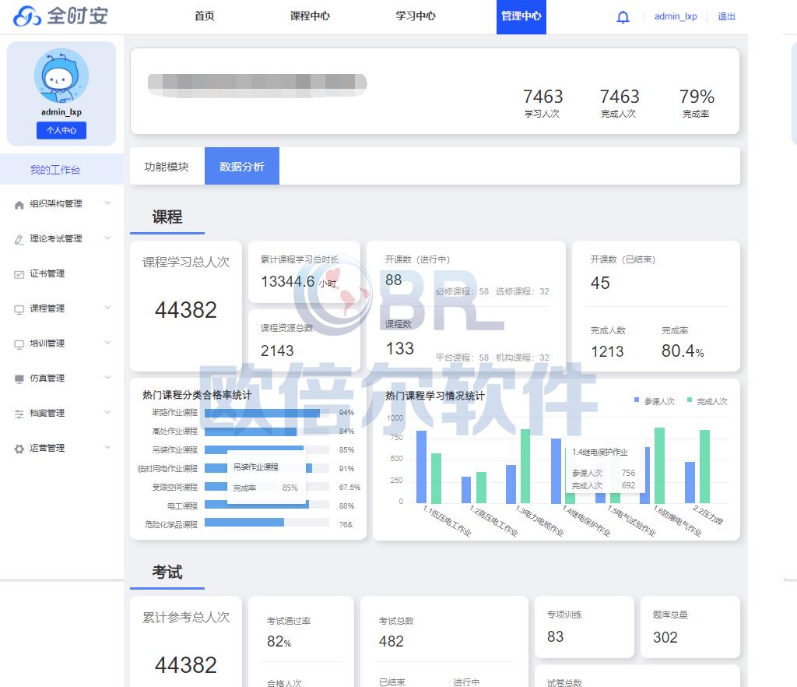Click the 个人中心 button
Viewport: 797px width, 687px height.
click(x=61, y=130)
